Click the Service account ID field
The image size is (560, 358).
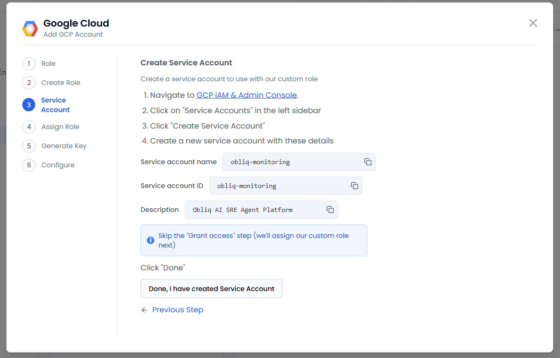tap(279, 186)
